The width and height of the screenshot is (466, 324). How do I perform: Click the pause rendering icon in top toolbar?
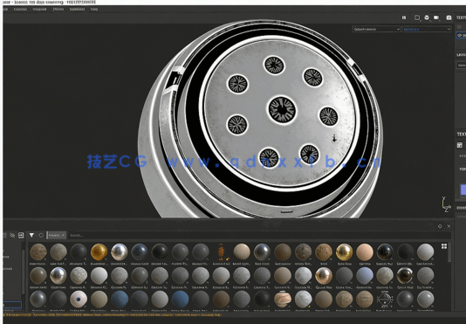404,17
